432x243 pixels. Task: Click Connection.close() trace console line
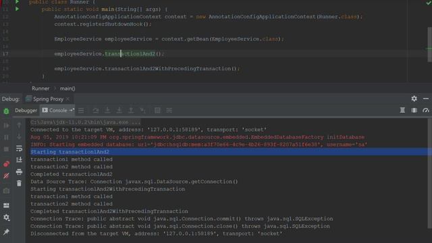(x=180, y=226)
